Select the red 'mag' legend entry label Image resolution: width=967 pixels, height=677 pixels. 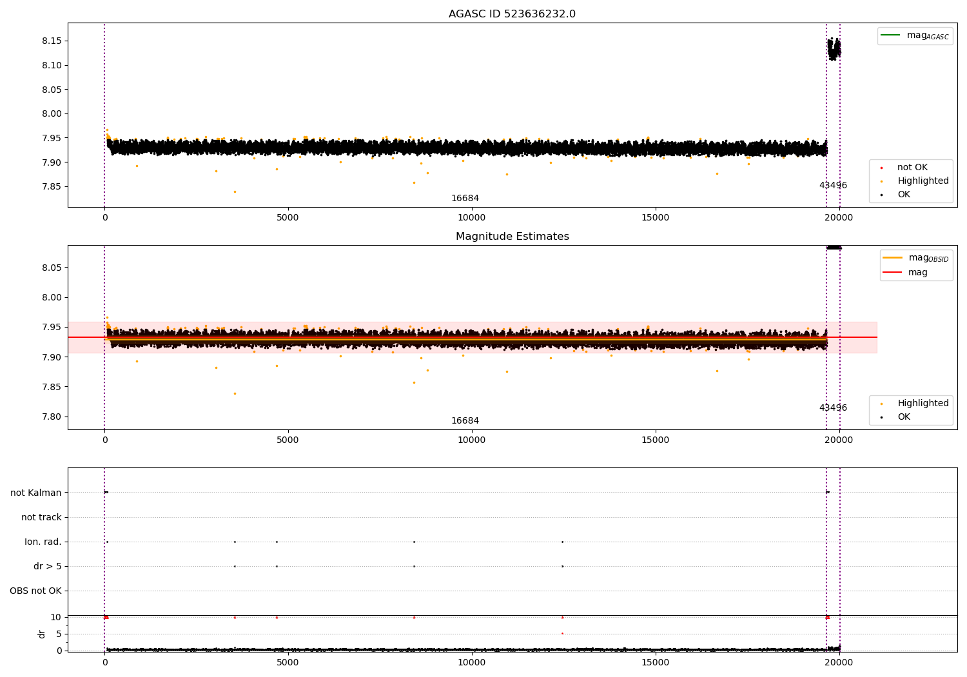[x=918, y=273]
